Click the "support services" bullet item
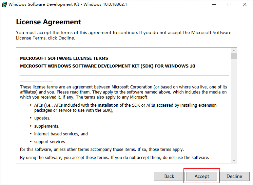The width and height of the screenshot is (253, 185). coord(50,142)
